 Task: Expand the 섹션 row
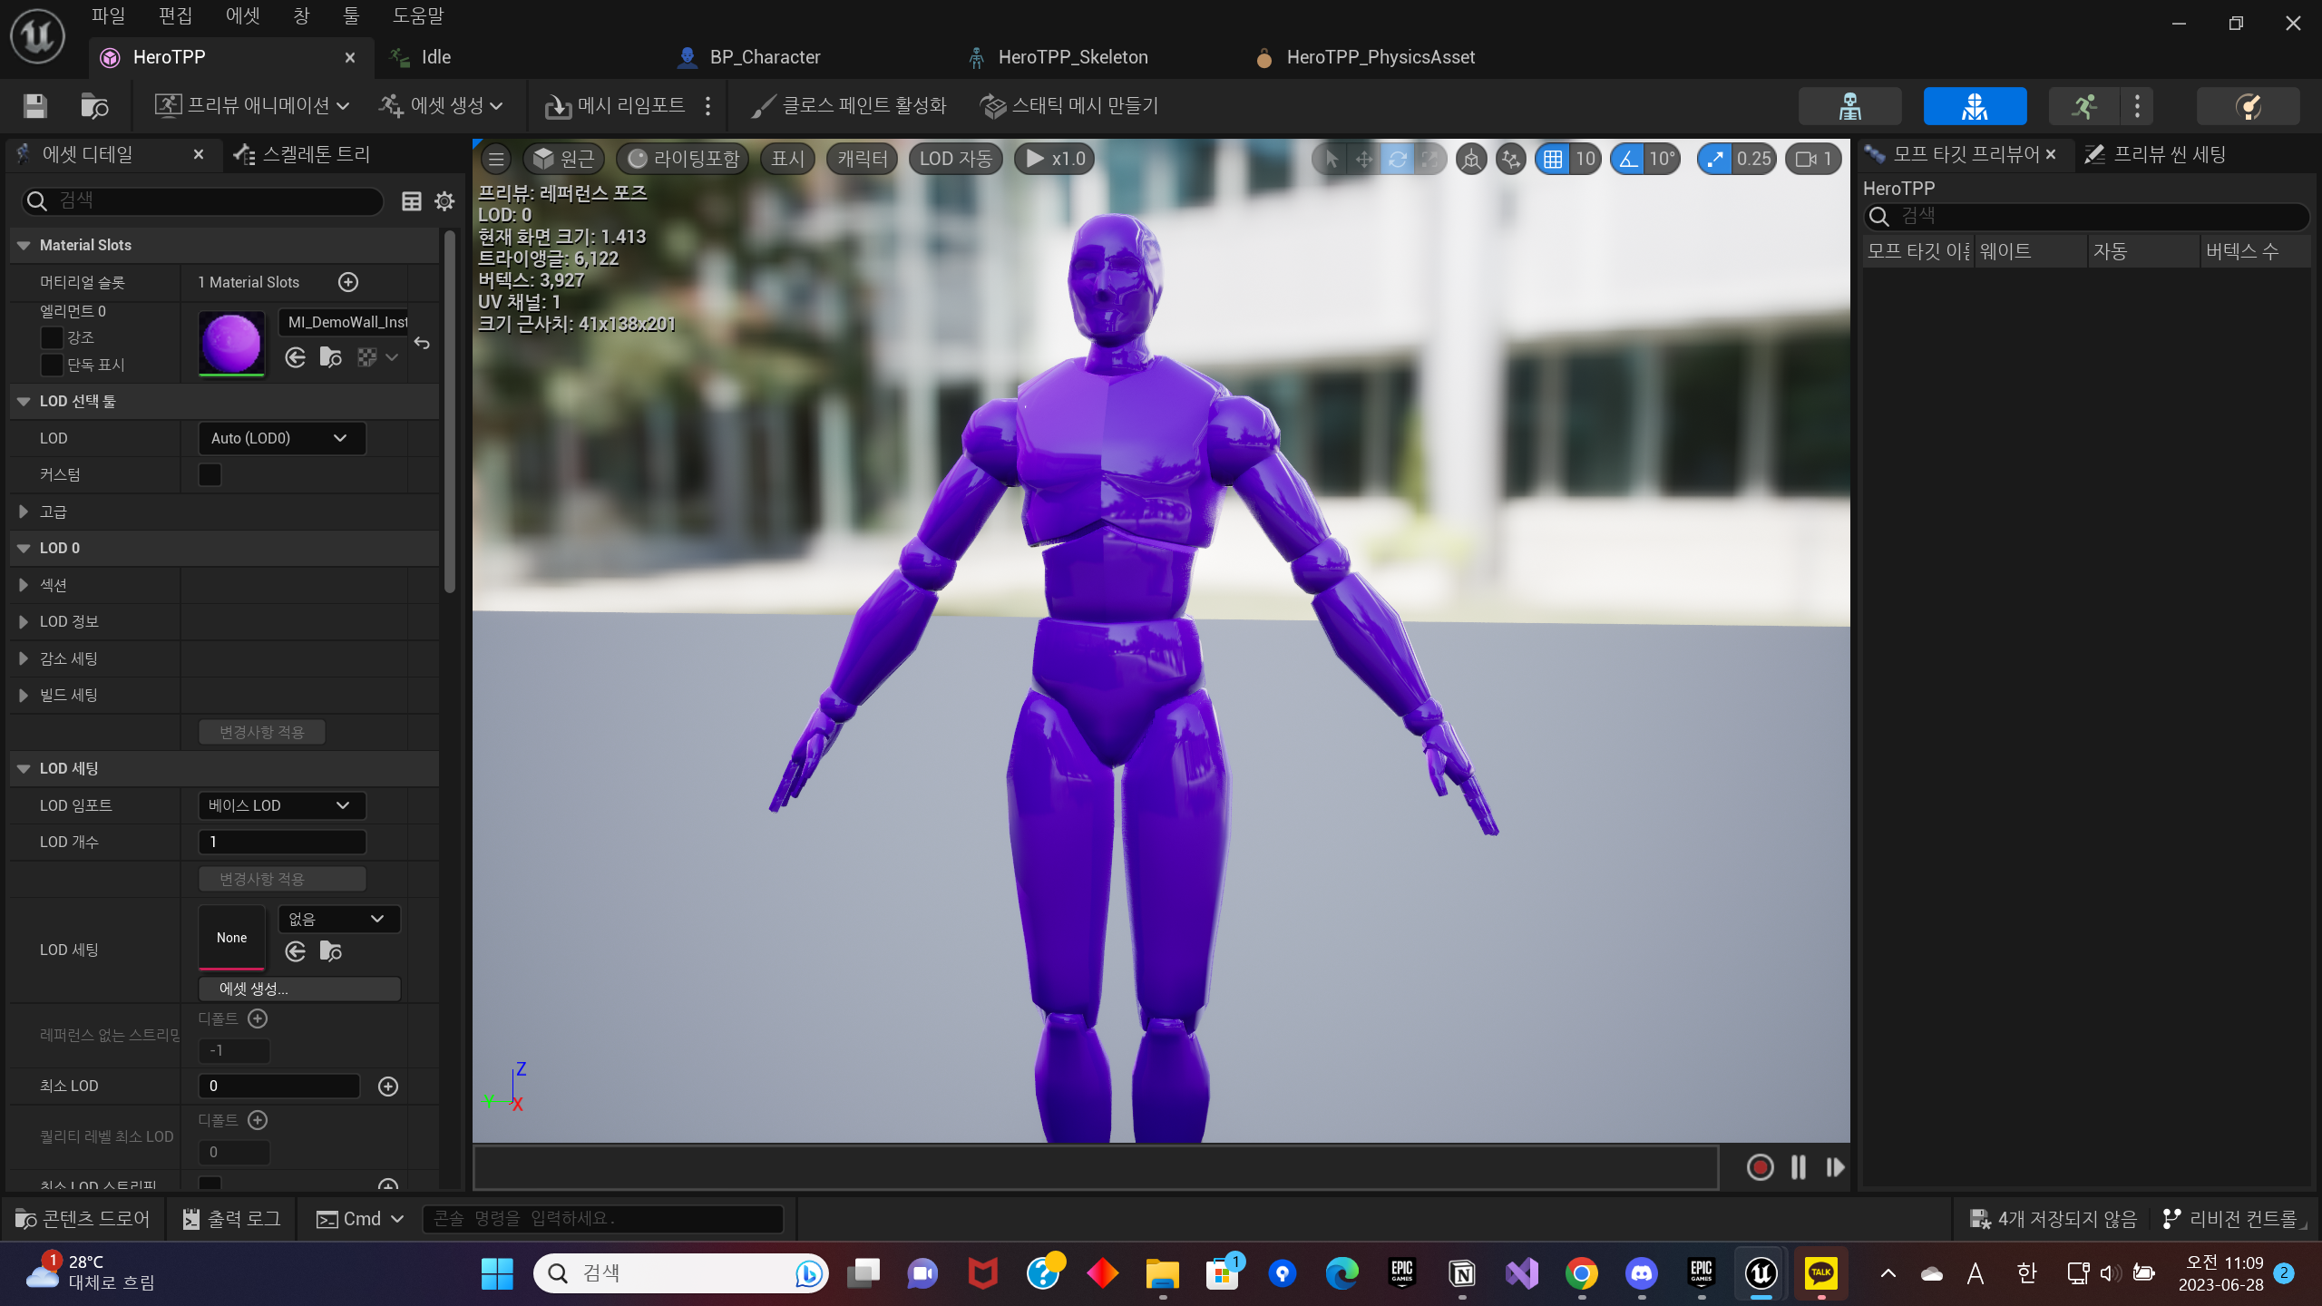[24, 585]
